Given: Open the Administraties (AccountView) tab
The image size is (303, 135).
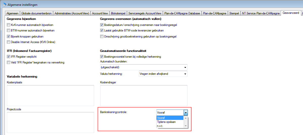Looking at the screenshot, I should point(72,13).
